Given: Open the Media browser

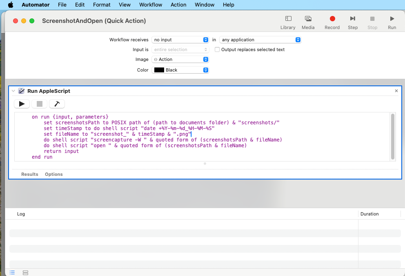Looking at the screenshot, I should (x=308, y=21).
